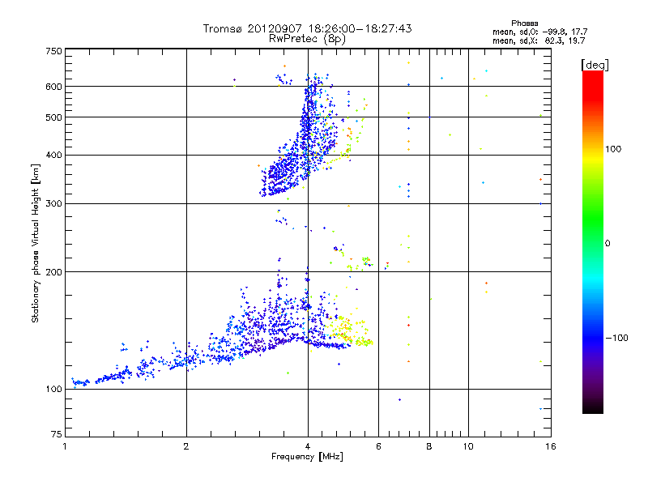
Task: Select the 'mean, sd,O: -99.8, 17.7' line
Action: tap(539, 32)
